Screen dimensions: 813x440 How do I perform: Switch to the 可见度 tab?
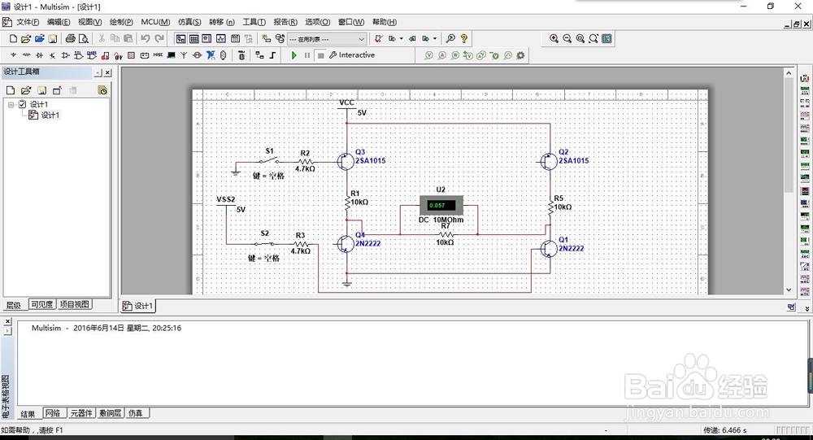[41, 305]
